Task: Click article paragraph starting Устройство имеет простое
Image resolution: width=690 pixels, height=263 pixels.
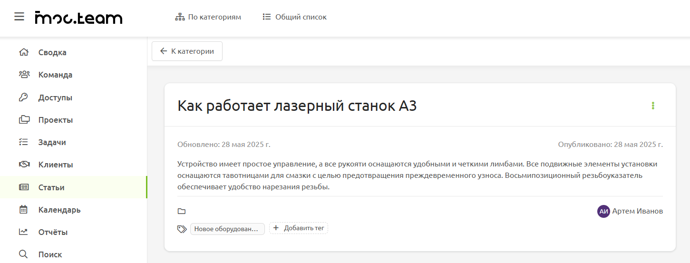Action: pos(418,175)
